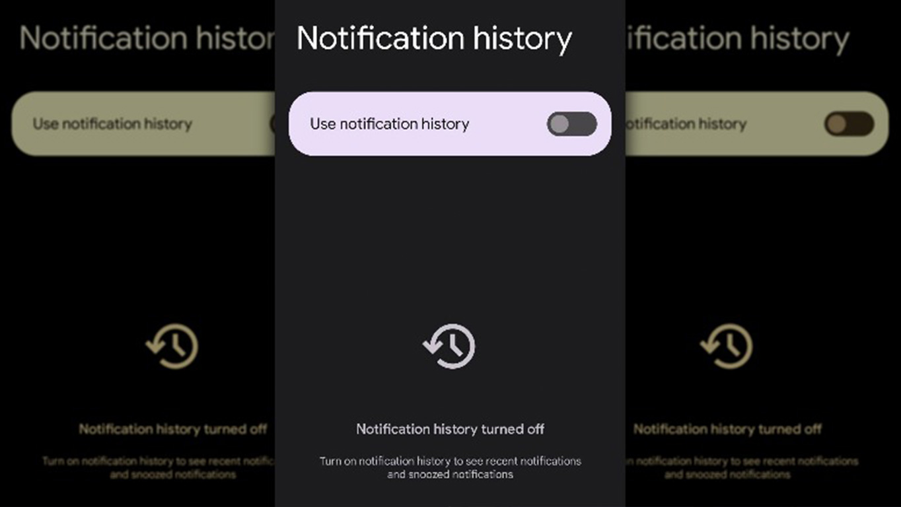
Task: Click the sharp white 'Notification history' title in center
Action: [x=434, y=40]
